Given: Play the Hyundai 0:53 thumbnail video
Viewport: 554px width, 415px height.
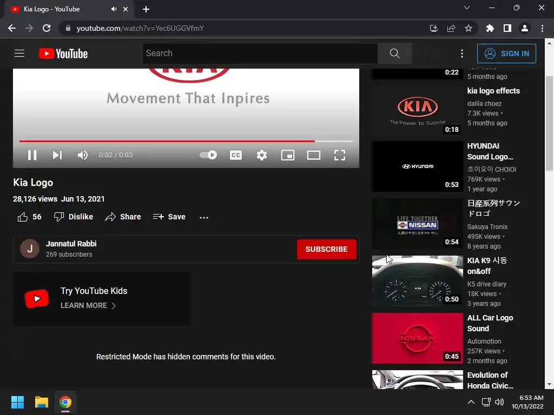Looking at the screenshot, I should tap(417, 166).
